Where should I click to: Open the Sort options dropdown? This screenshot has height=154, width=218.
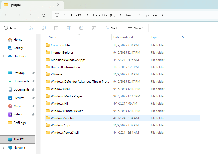click(113, 28)
